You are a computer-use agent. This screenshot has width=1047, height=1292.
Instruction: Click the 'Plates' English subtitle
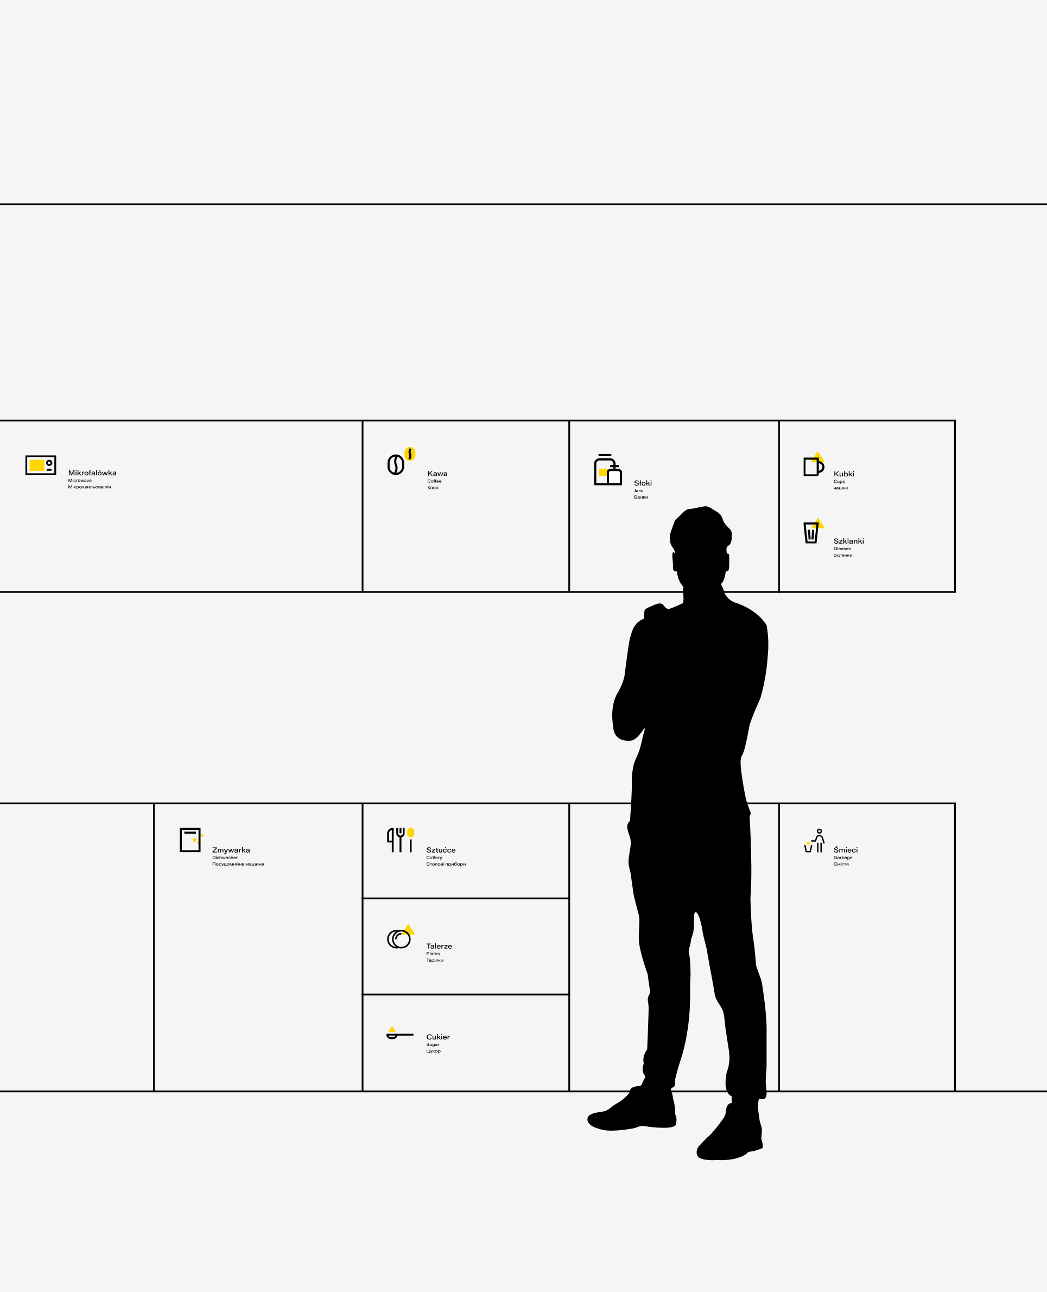click(433, 954)
